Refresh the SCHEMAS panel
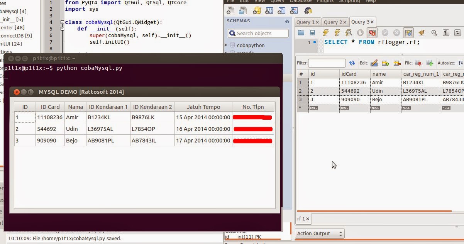 point(287,21)
